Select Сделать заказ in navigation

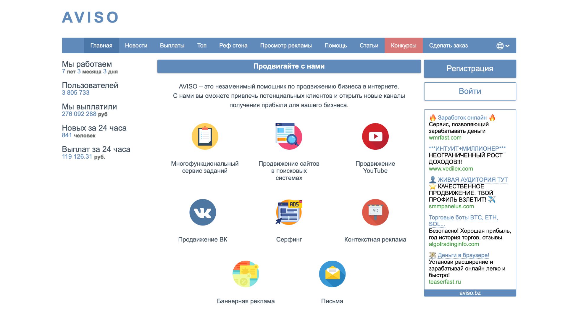click(448, 46)
